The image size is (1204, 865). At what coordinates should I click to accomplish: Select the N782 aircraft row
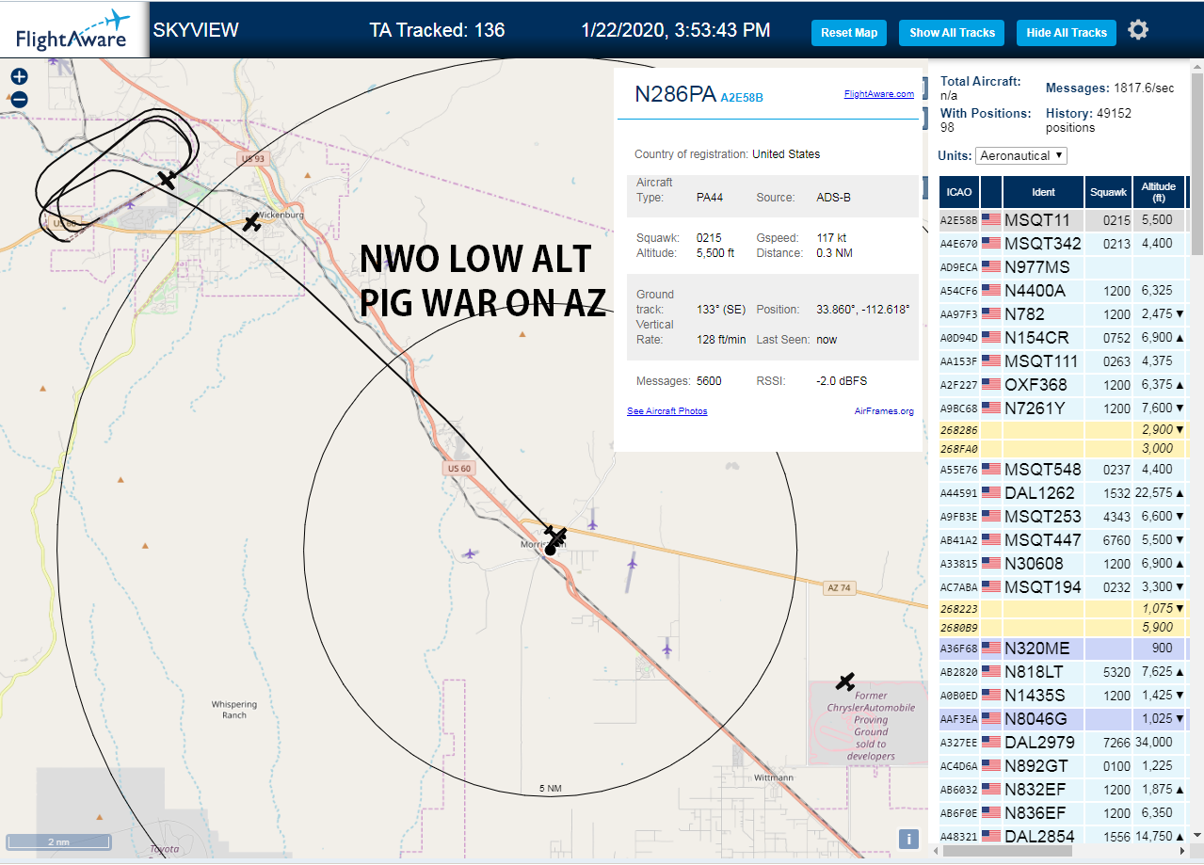click(x=1063, y=314)
